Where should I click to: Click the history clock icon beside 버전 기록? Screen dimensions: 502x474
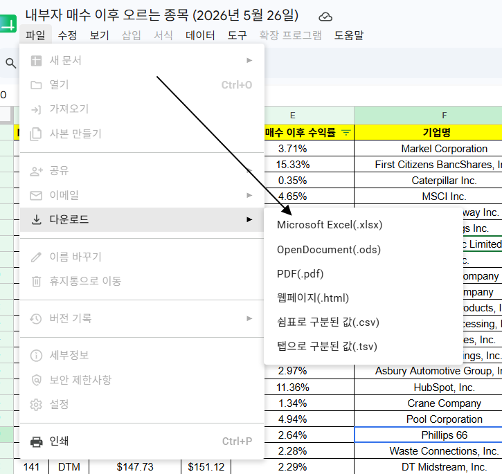point(36,319)
